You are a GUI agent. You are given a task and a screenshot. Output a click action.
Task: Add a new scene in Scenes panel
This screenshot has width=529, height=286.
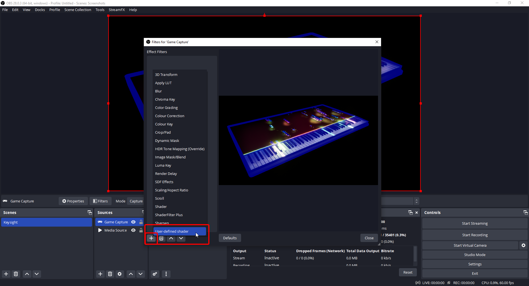coord(6,274)
